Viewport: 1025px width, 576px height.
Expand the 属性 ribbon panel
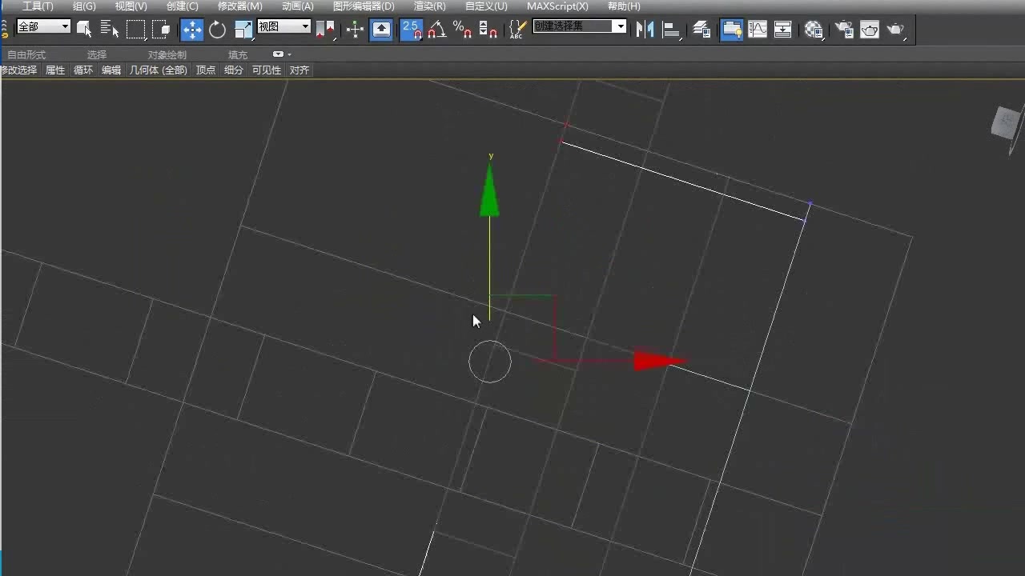[x=55, y=70]
